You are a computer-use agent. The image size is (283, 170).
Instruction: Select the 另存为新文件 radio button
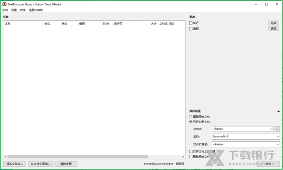coord(191,122)
